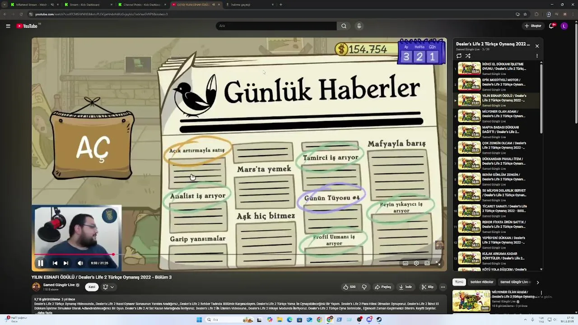Open more actions three-dot button below video
578x325 pixels.
443,287
